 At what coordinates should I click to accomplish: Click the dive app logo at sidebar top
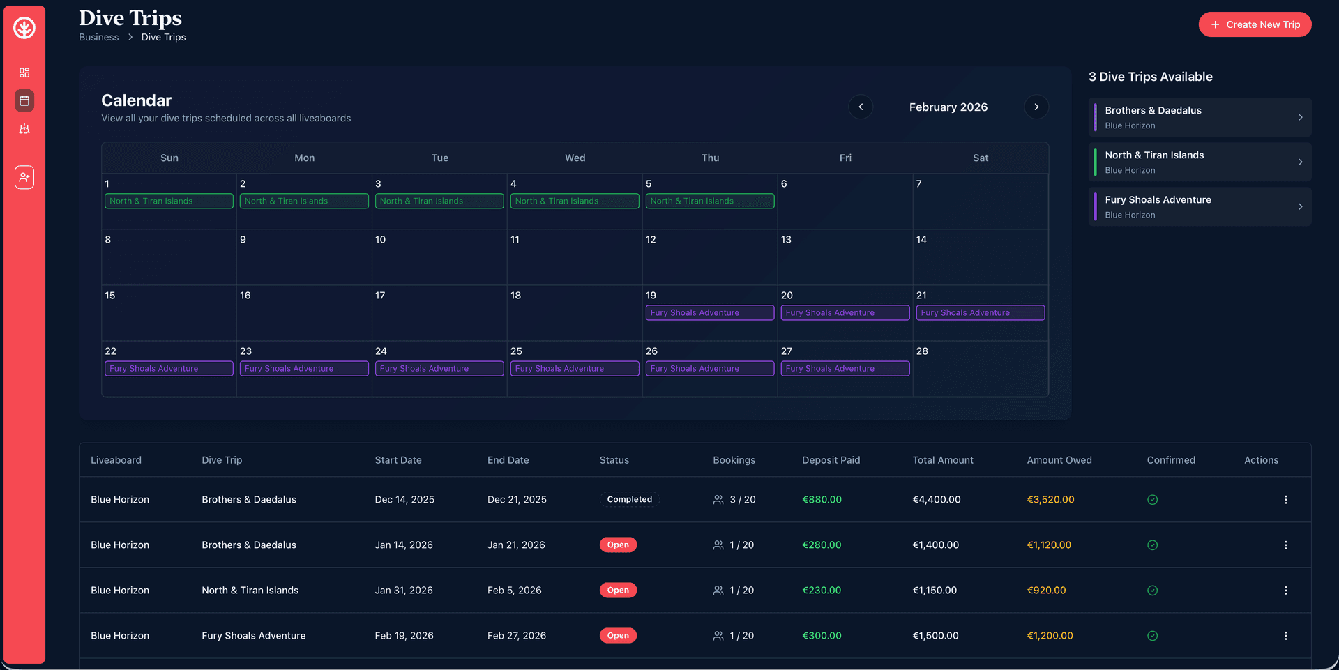24,29
